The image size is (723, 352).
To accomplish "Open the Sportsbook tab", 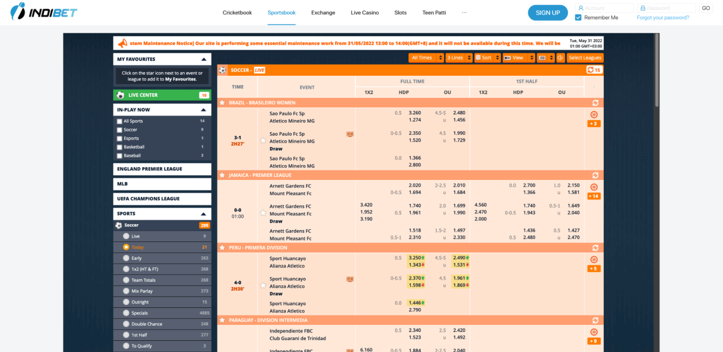I will click(282, 13).
